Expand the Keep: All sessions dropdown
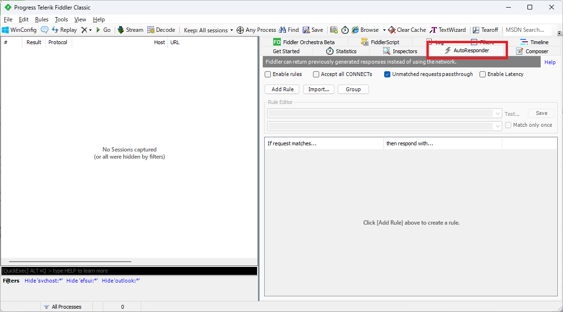This screenshot has width=563, height=312. click(x=208, y=30)
